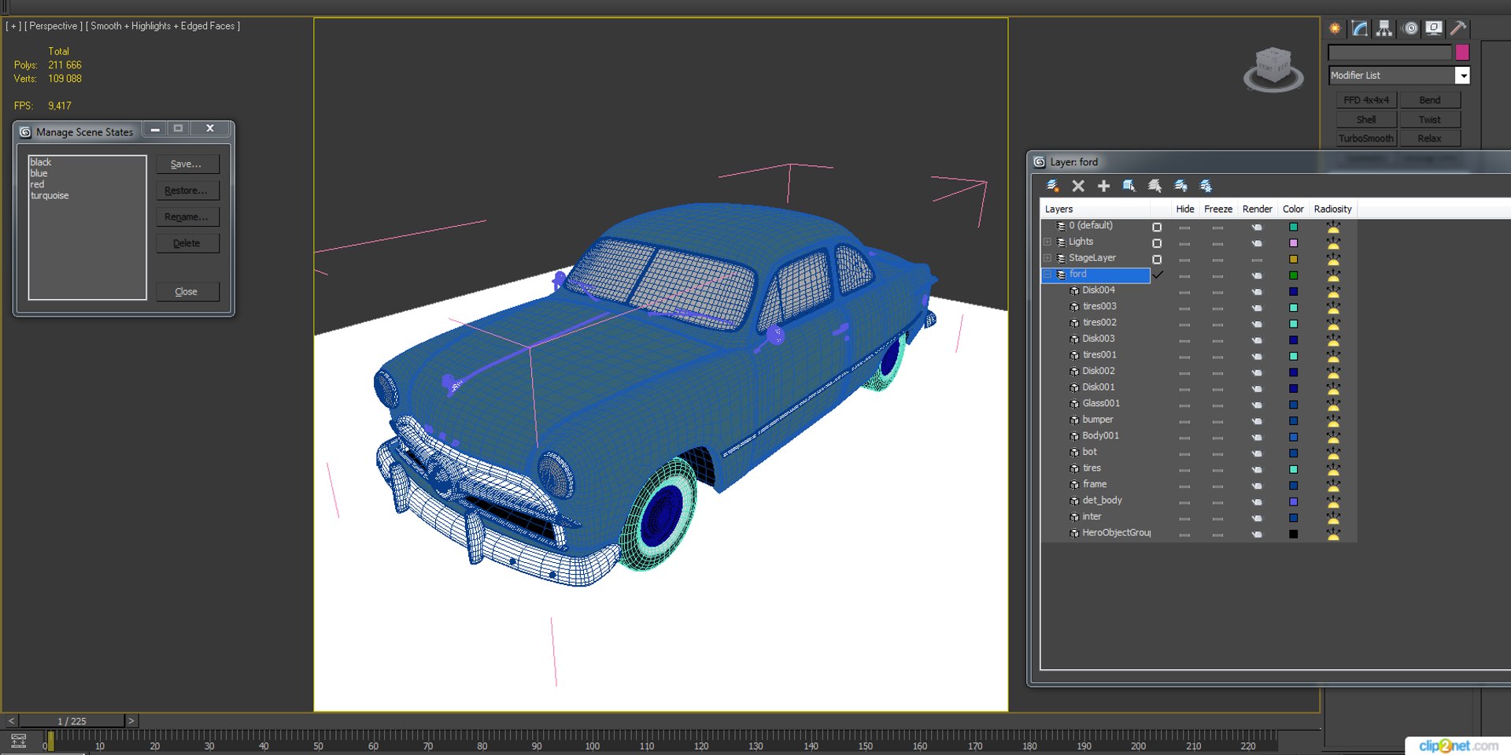The height and width of the screenshot is (755, 1511).
Task: Click the Rename... button
Action: click(x=187, y=217)
